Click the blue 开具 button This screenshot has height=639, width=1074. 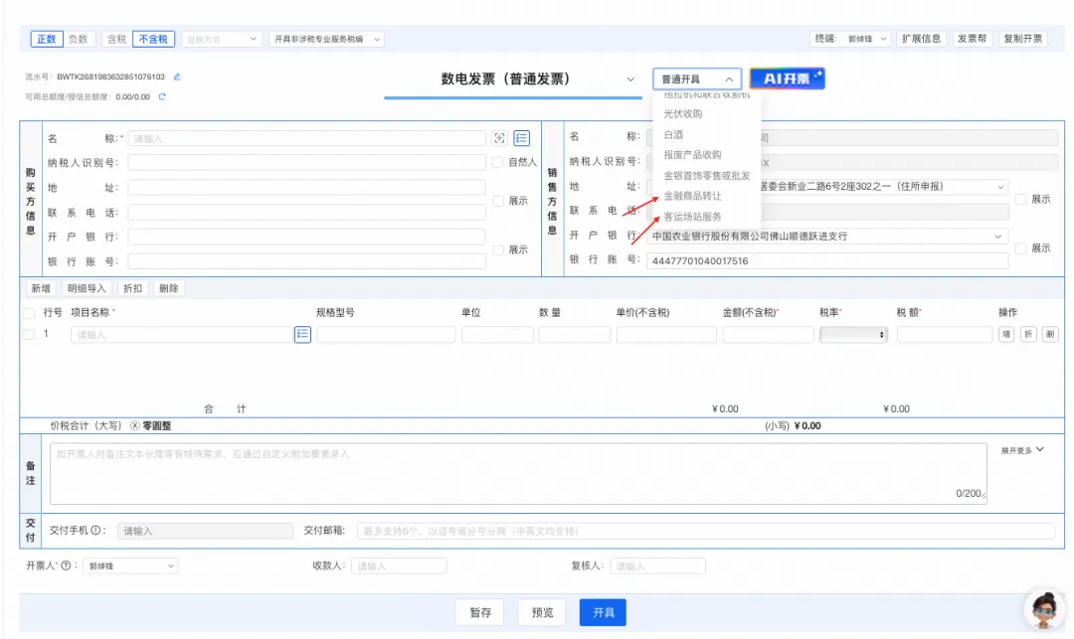pyautogui.click(x=603, y=612)
